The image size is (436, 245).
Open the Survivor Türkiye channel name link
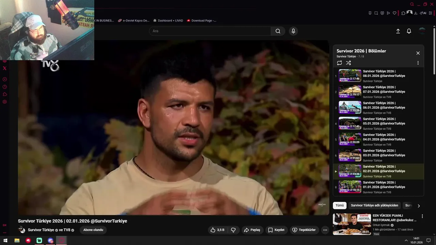click(x=41, y=230)
